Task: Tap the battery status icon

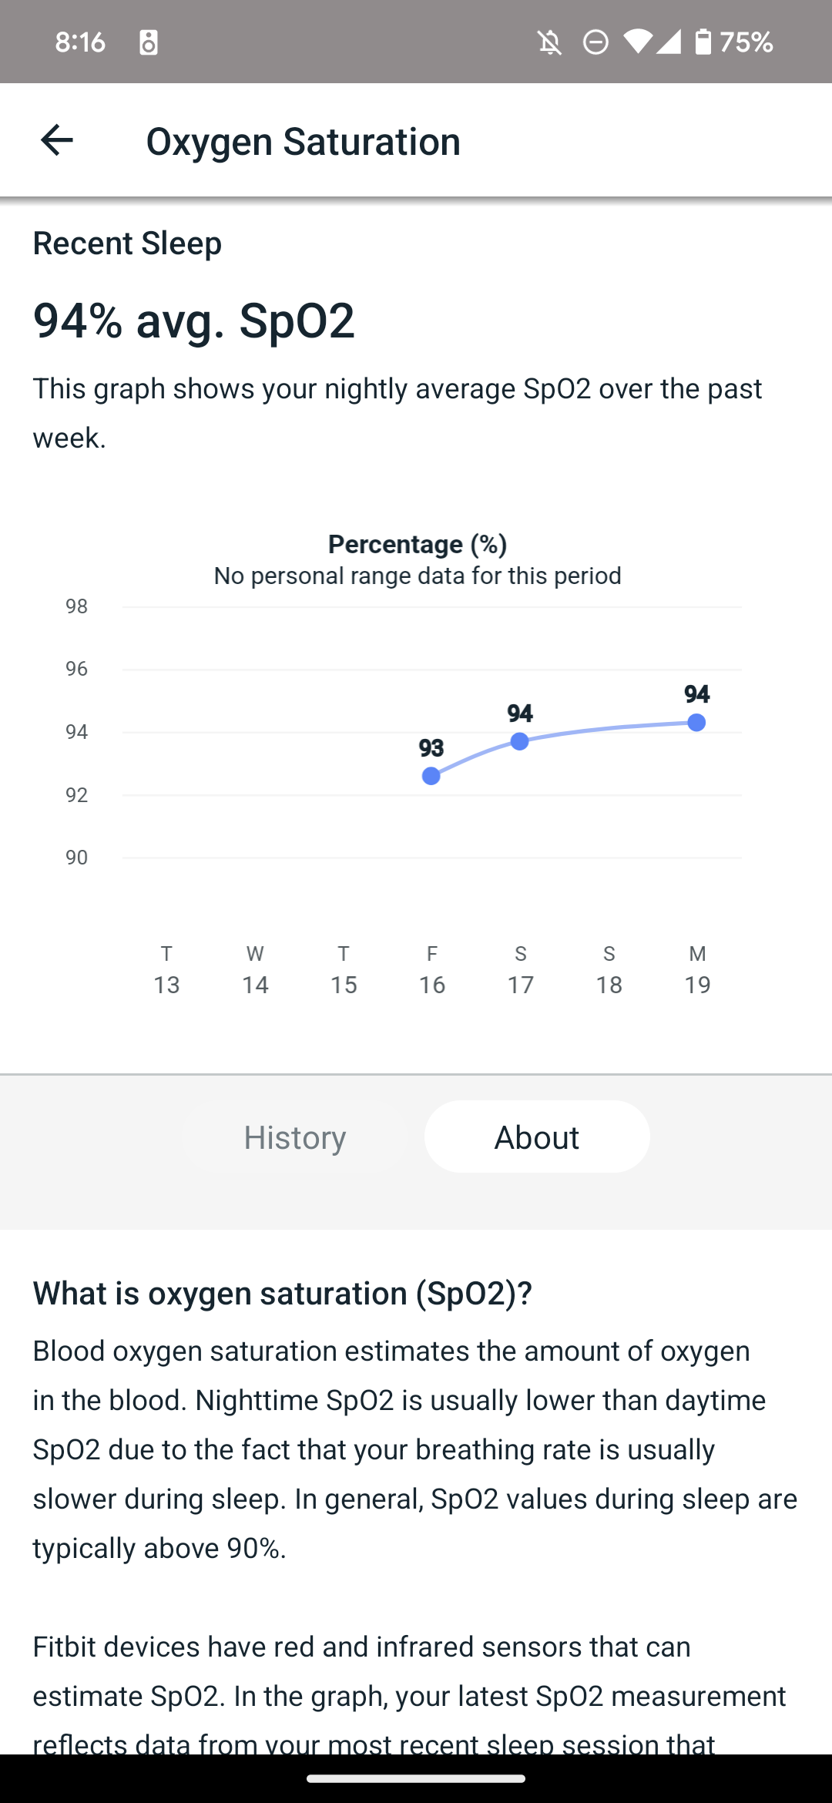Action: point(703,42)
